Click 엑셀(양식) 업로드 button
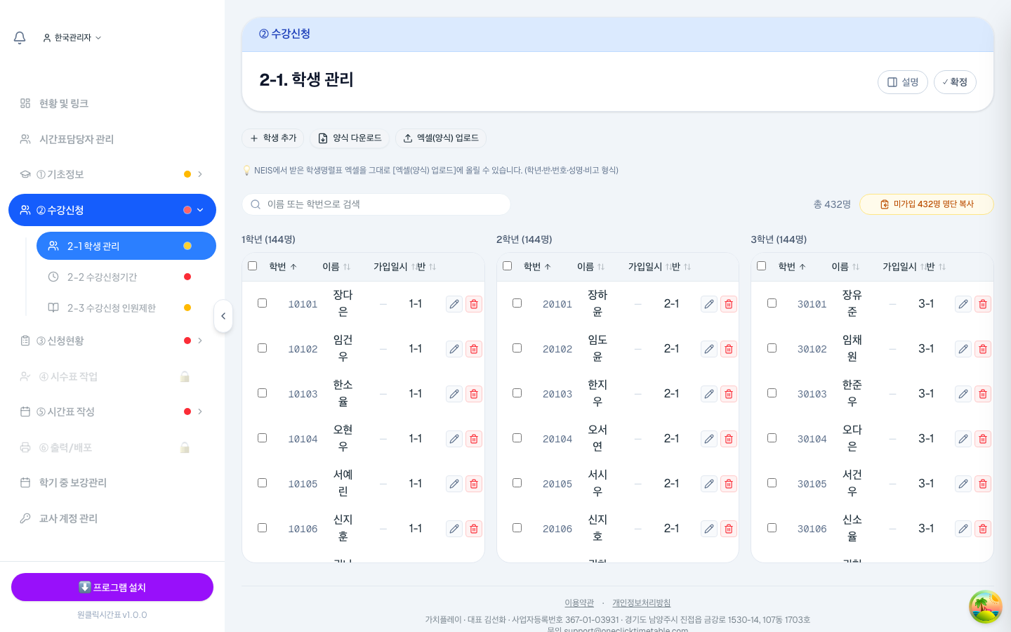The height and width of the screenshot is (632, 1011). pyautogui.click(x=441, y=138)
